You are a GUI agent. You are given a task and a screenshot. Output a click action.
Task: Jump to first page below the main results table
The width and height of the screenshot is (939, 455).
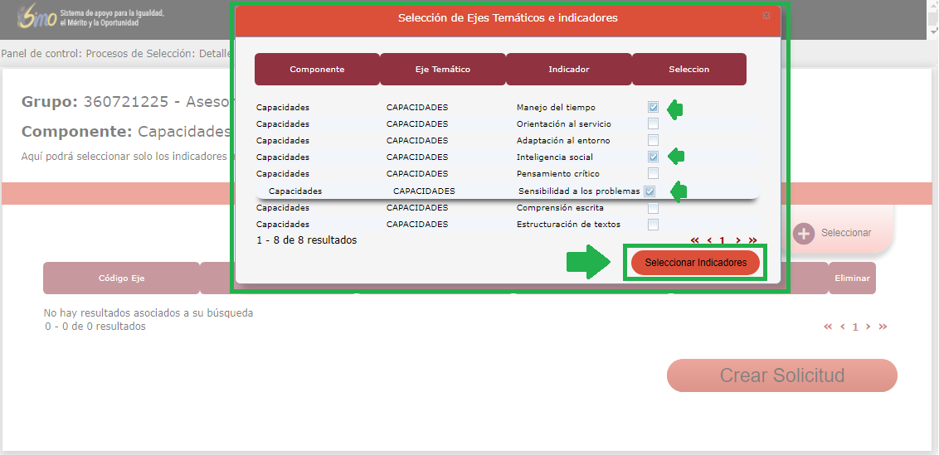[x=828, y=327]
